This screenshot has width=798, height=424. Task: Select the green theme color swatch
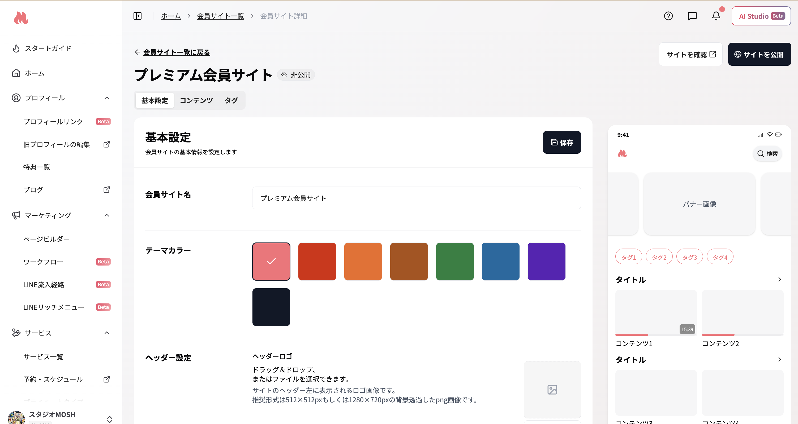(455, 261)
